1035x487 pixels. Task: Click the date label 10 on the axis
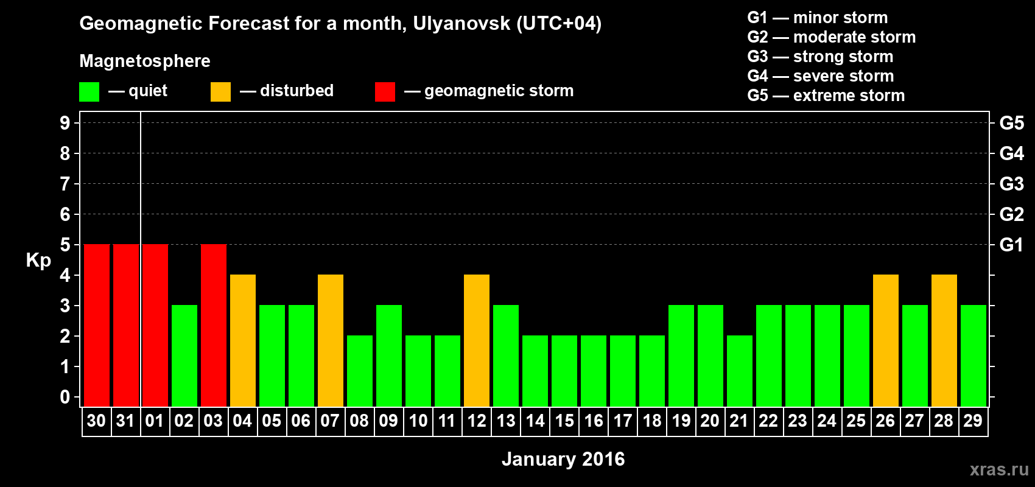point(418,421)
